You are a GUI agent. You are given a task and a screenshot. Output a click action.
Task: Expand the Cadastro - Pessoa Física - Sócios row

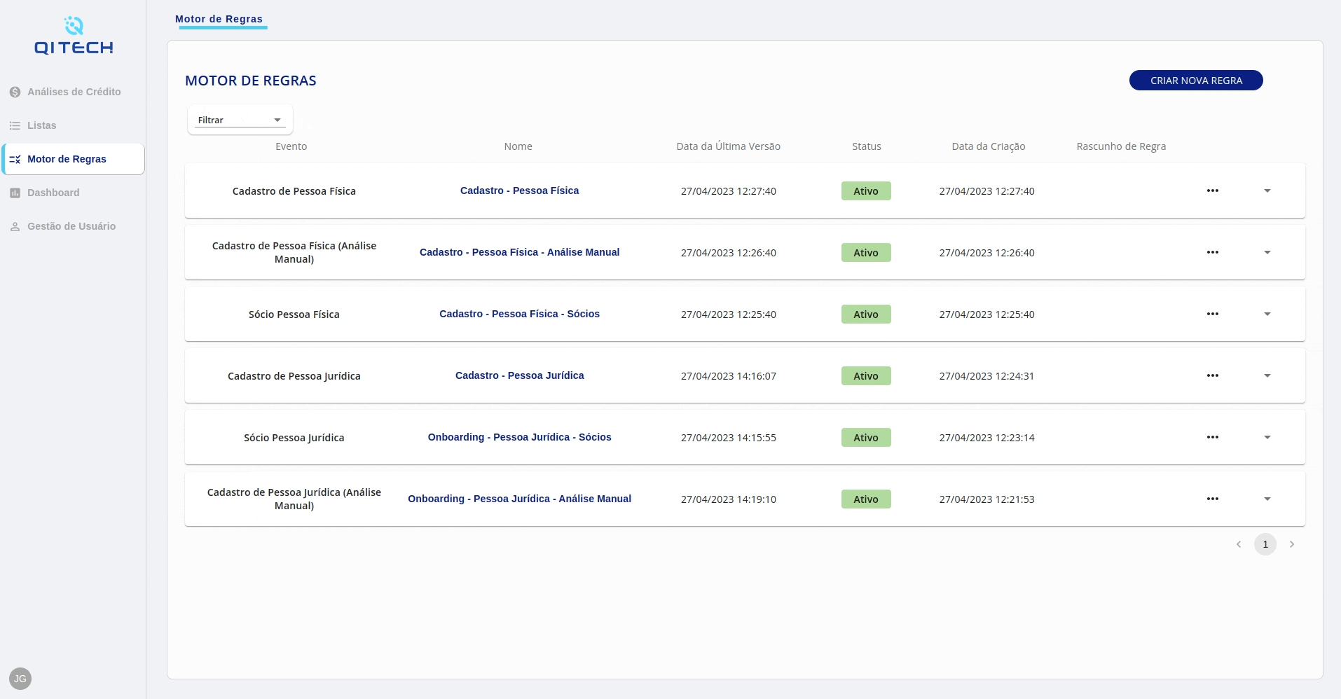1267,314
